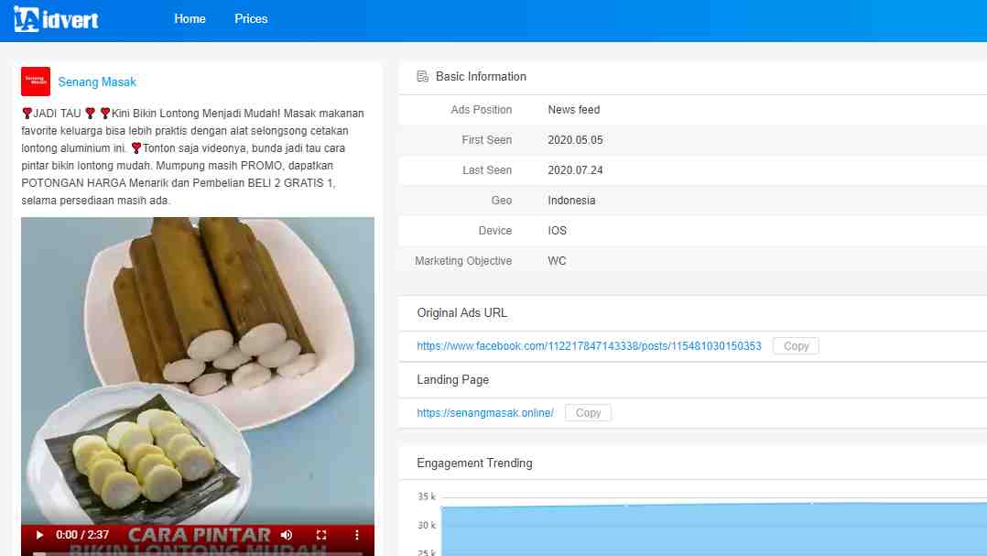Open the Home menu item
The height and width of the screenshot is (556, 987).
click(190, 19)
